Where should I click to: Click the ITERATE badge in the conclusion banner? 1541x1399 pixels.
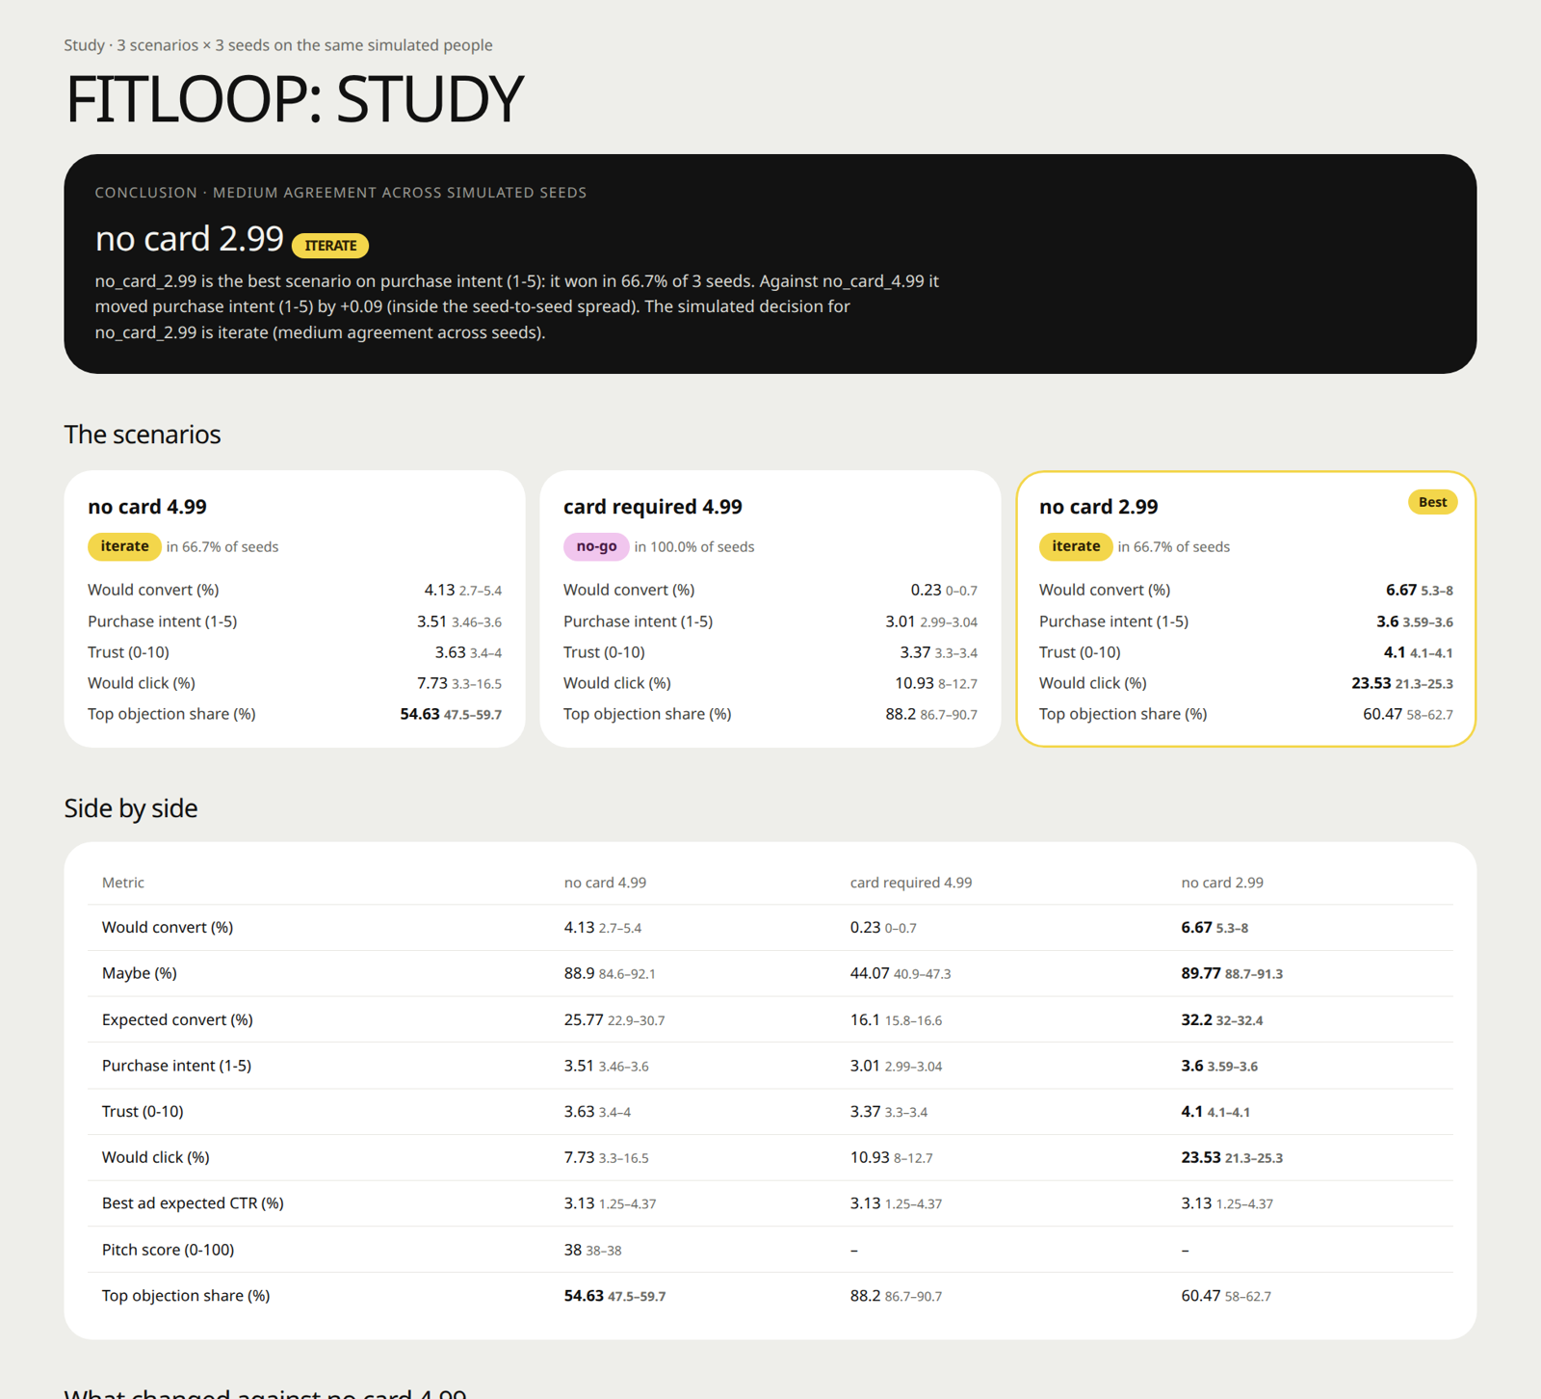[330, 246]
